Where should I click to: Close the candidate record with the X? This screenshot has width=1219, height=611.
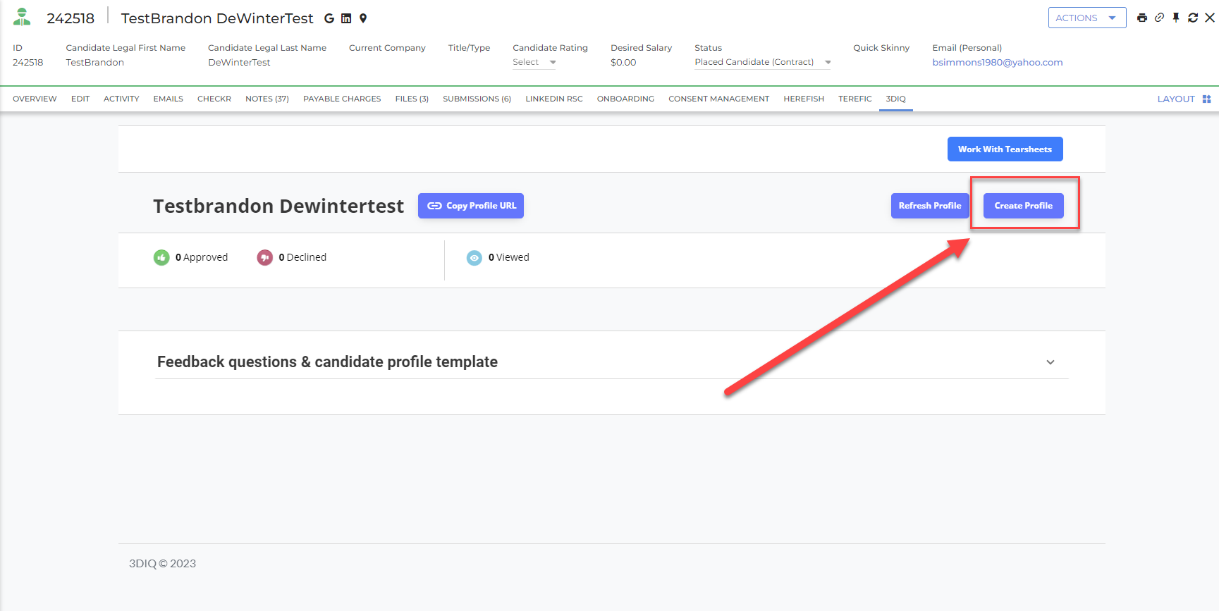point(1210,18)
